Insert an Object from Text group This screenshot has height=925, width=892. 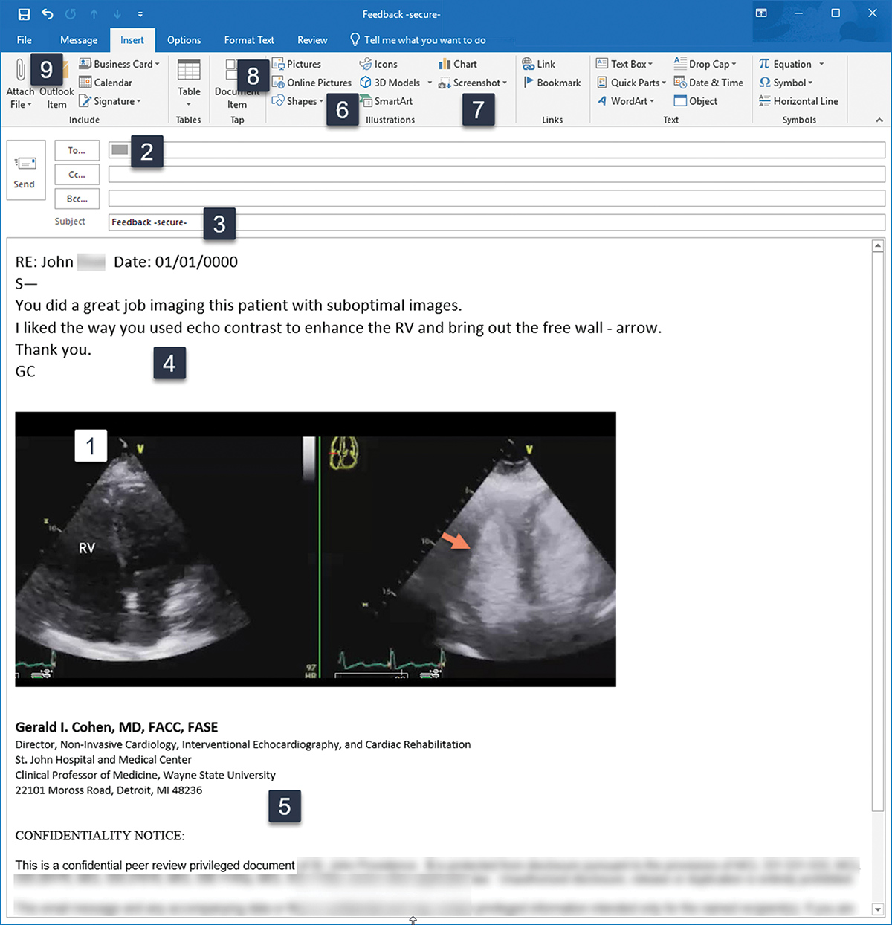coord(695,101)
